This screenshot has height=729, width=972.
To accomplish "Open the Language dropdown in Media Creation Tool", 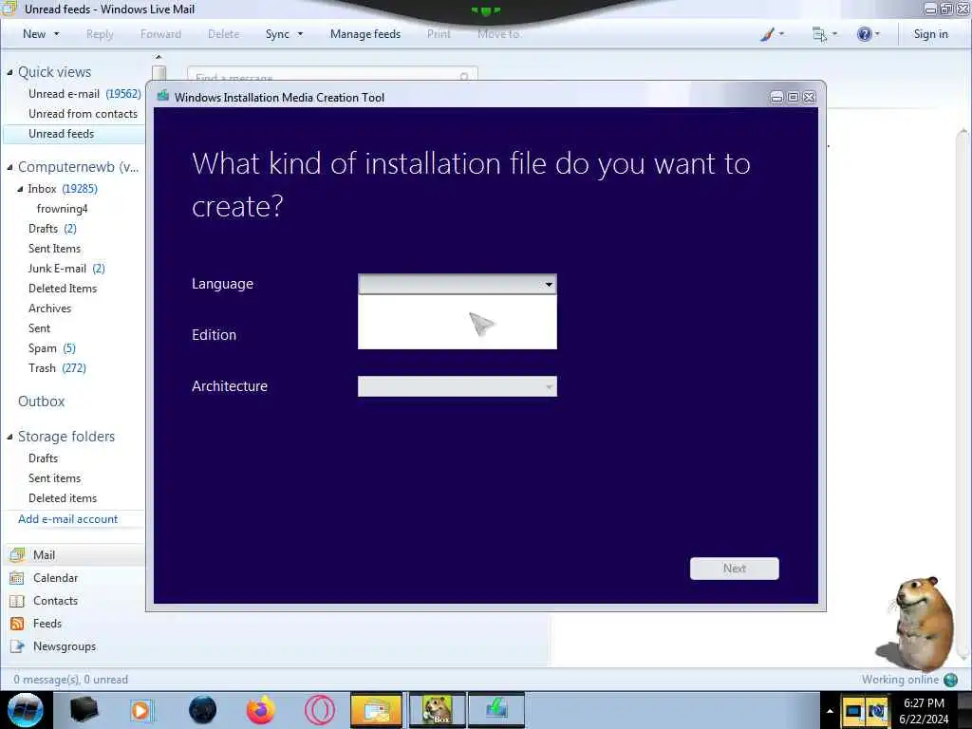I will pos(457,284).
